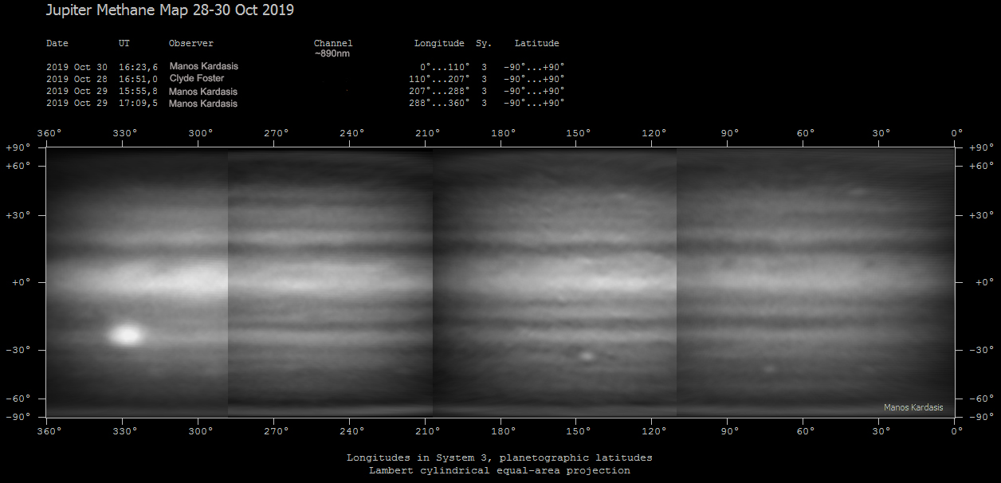
Task: Click the 90° label on the bottom axis
Action: pos(729,431)
